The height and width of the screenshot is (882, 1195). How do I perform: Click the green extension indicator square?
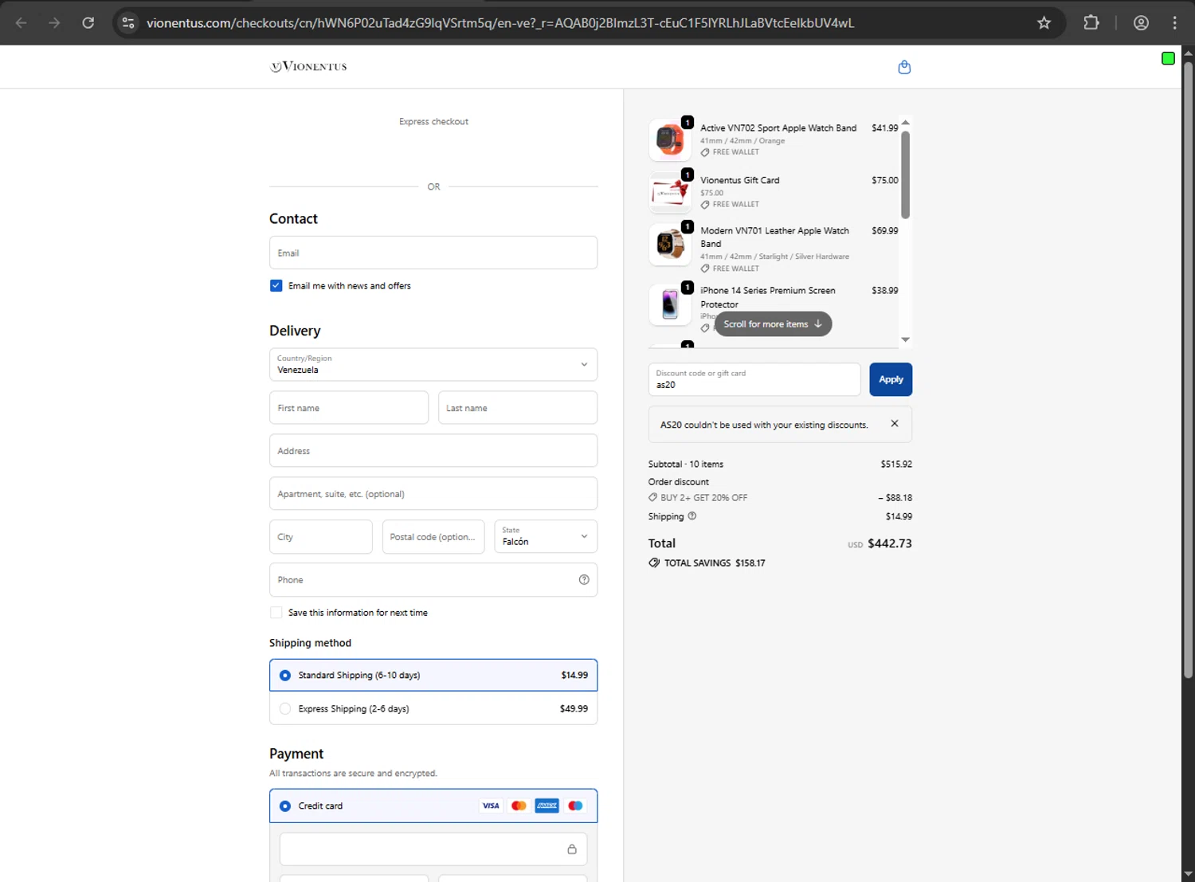pos(1168,58)
